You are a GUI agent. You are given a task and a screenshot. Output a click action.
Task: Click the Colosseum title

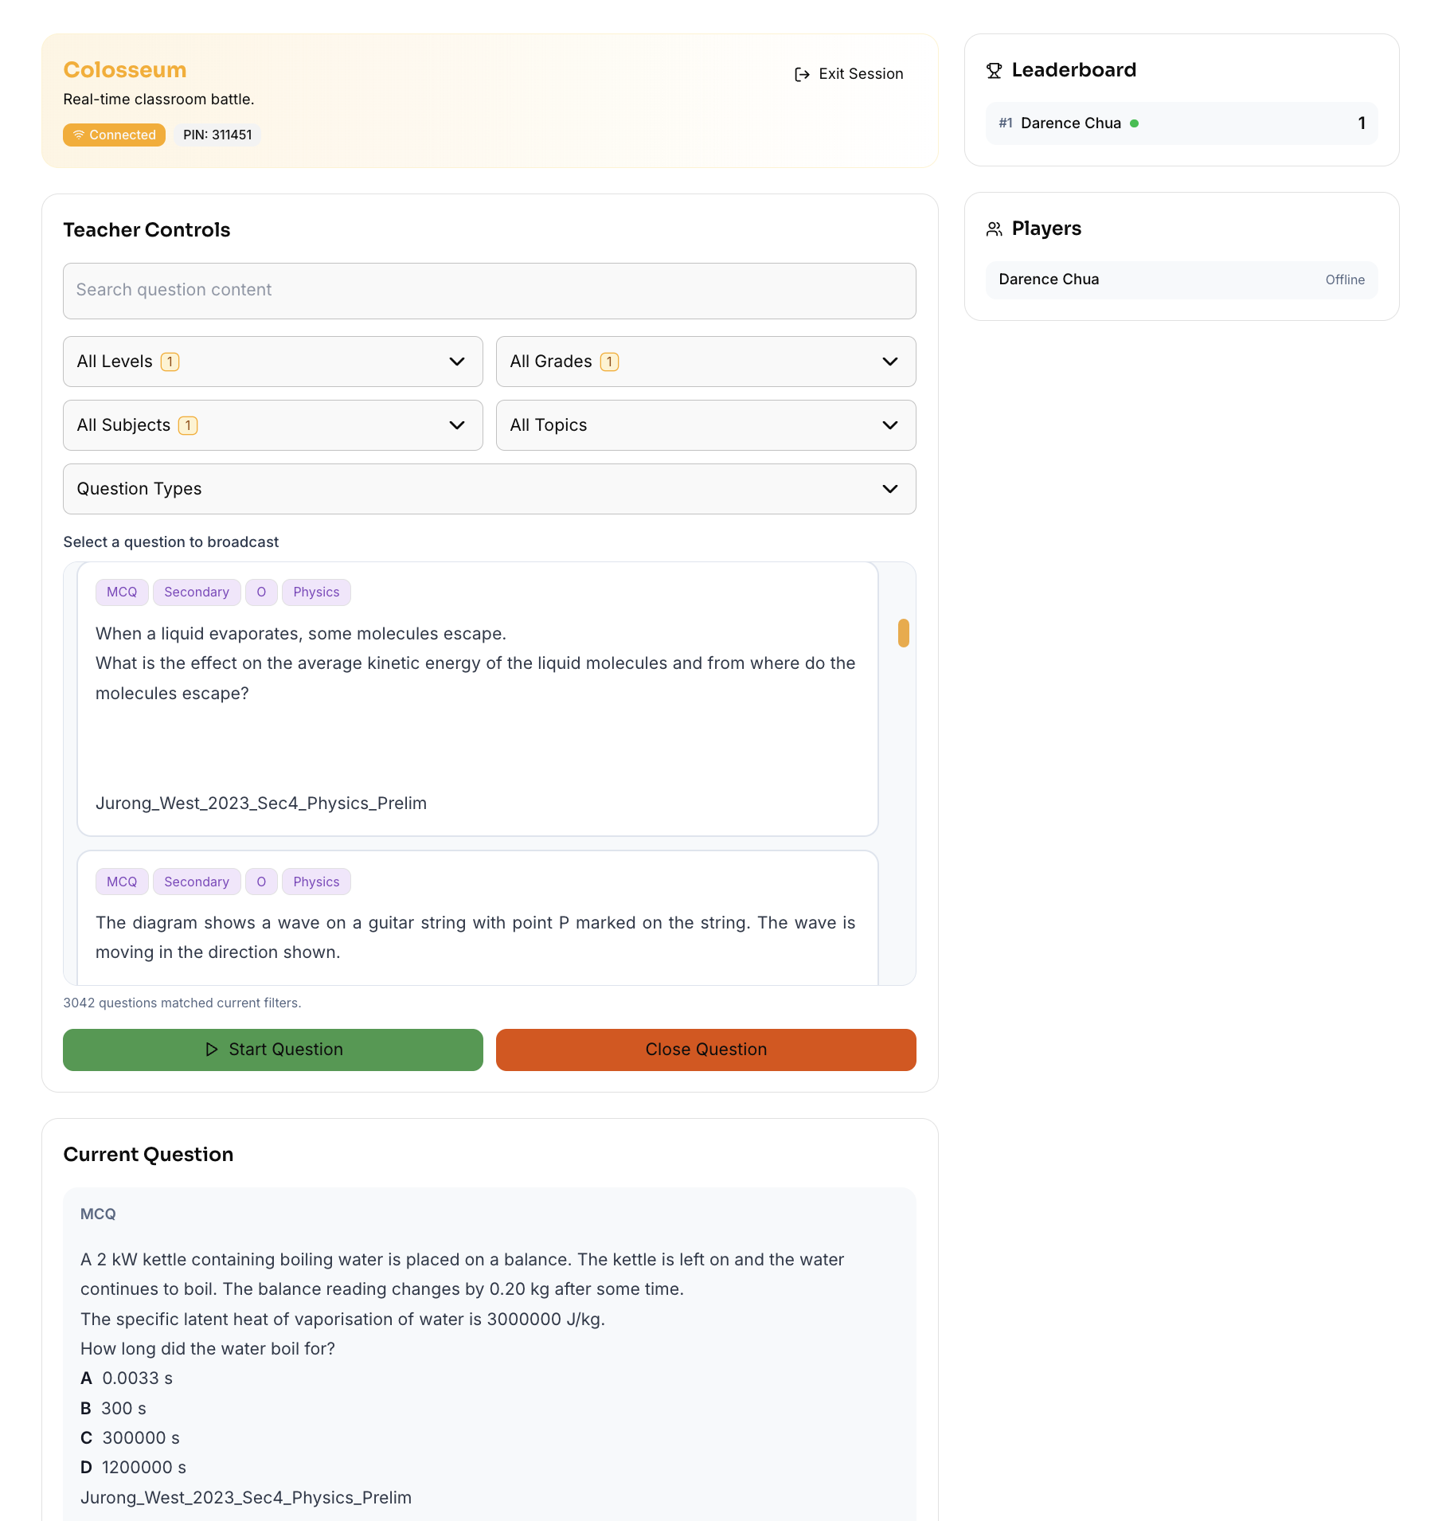[x=125, y=70]
